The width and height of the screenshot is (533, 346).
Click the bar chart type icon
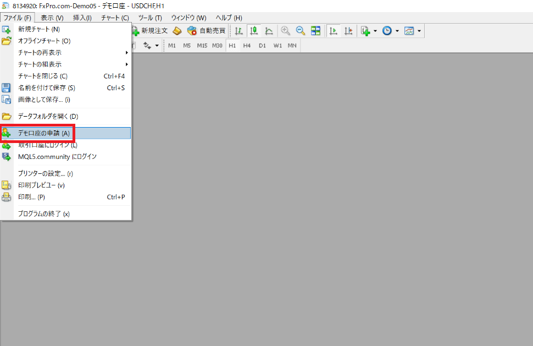pos(239,31)
